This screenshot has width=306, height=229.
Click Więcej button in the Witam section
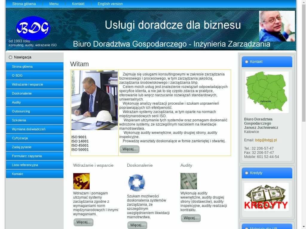(129, 149)
